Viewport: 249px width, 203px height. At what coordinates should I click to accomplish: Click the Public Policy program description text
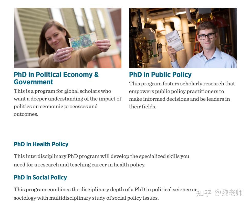pos(182,95)
